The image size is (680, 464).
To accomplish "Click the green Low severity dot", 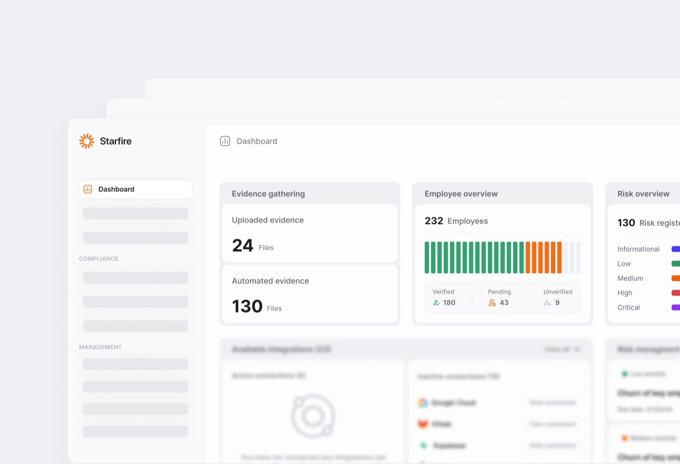I will (x=625, y=374).
